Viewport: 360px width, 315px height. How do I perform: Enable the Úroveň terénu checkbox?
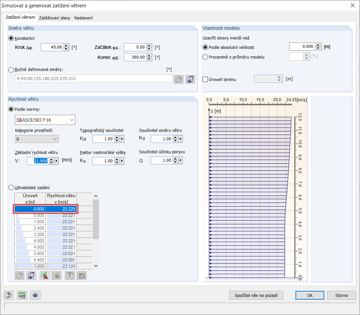coord(205,79)
